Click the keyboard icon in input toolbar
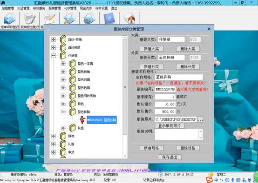 pos(238,180)
